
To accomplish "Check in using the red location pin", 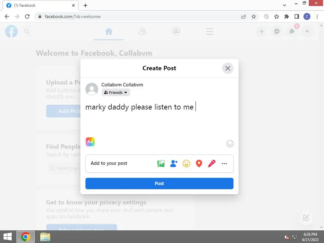I will click(x=199, y=164).
